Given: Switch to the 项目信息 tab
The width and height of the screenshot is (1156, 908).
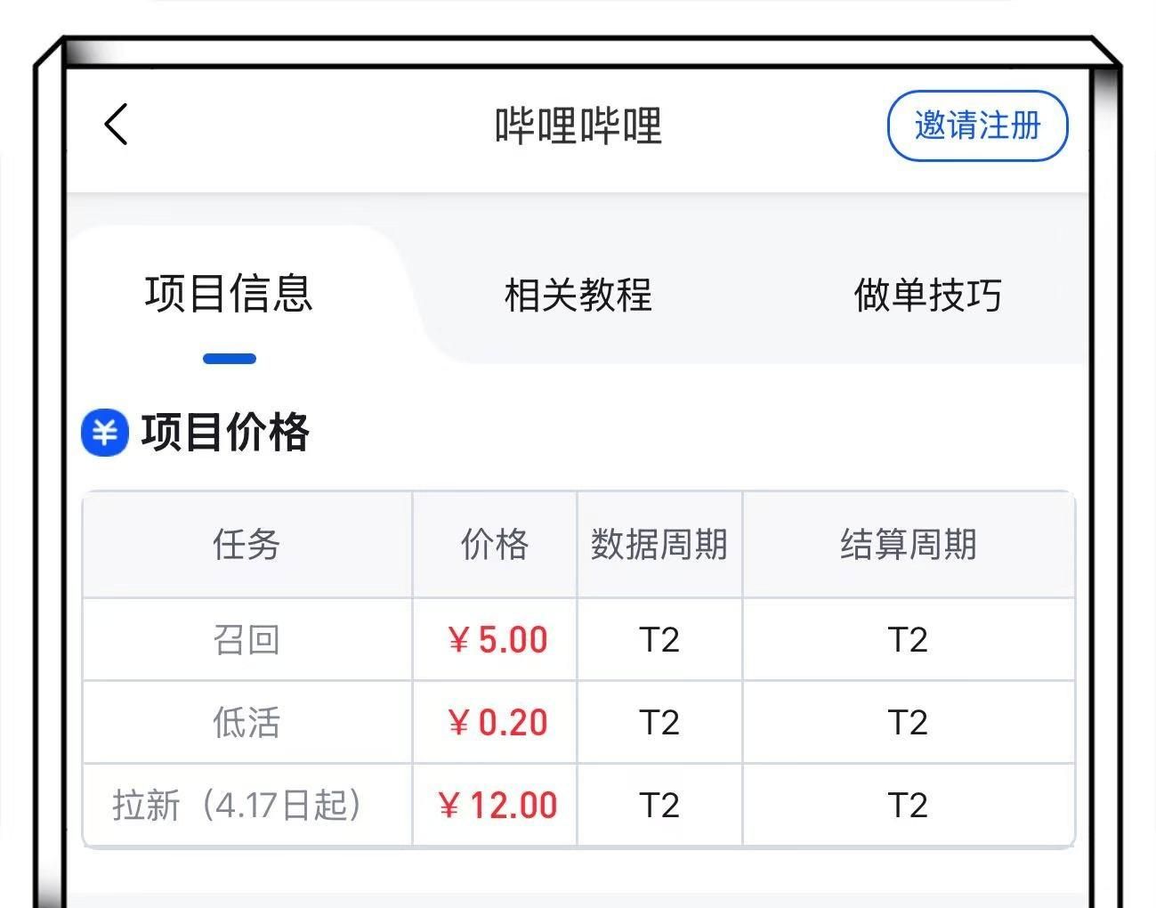Looking at the screenshot, I should tap(229, 294).
